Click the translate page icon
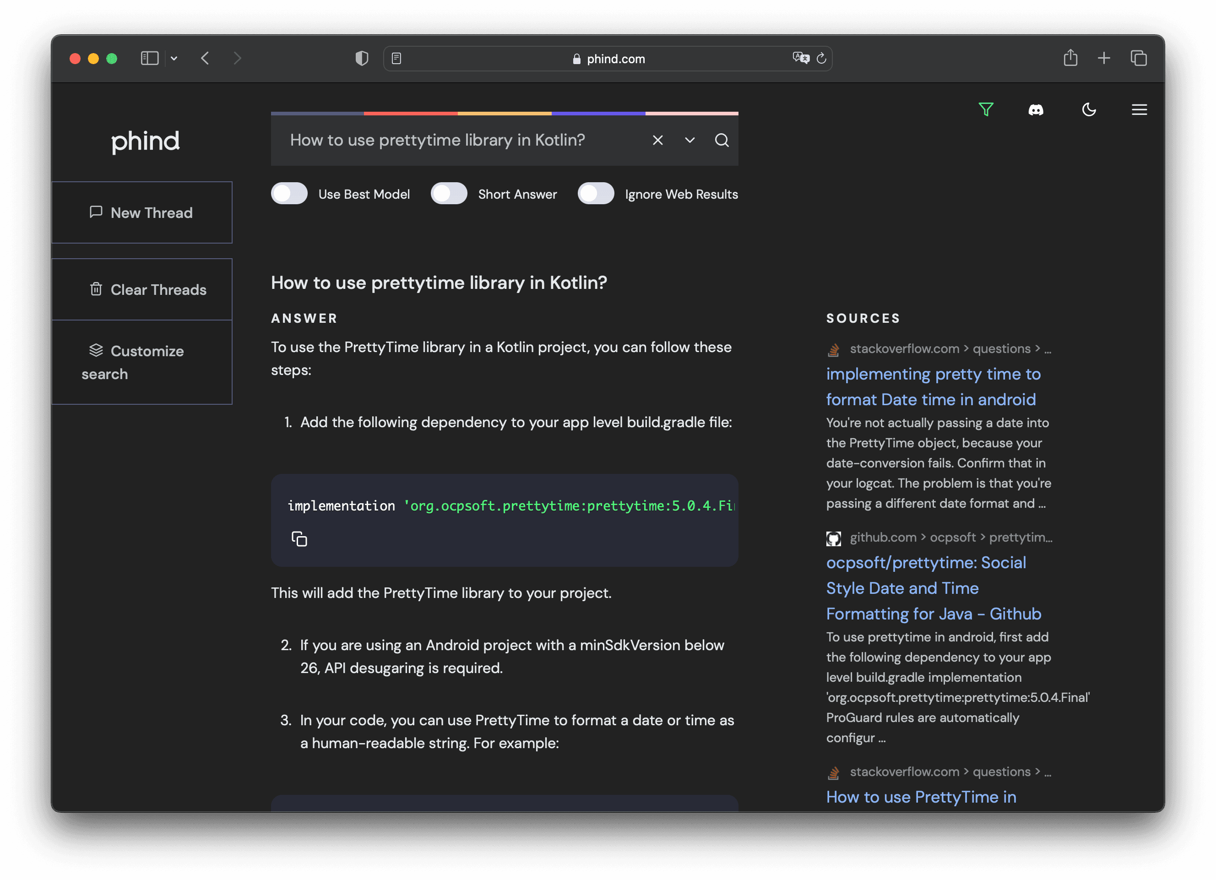1216x880 pixels. tap(801, 58)
